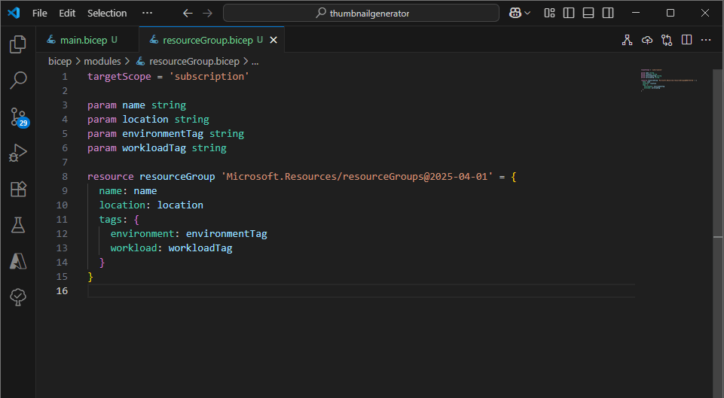Toggle the secondary side bar visibility
The image size is (724, 398).
(x=608, y=13)
